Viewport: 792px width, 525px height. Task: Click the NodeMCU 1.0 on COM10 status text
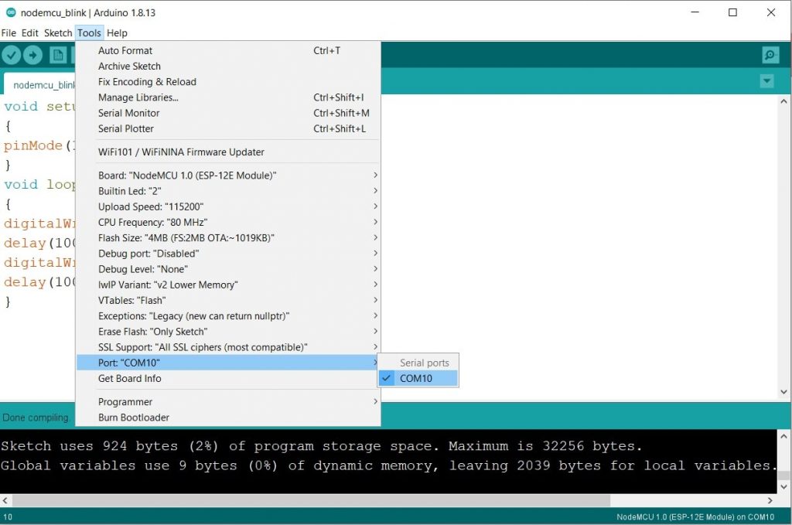click(x=695, y=517)
